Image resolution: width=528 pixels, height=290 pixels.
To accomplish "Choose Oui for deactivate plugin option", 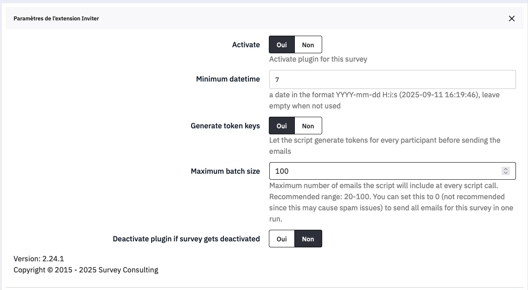I will [x=282, y=239].
